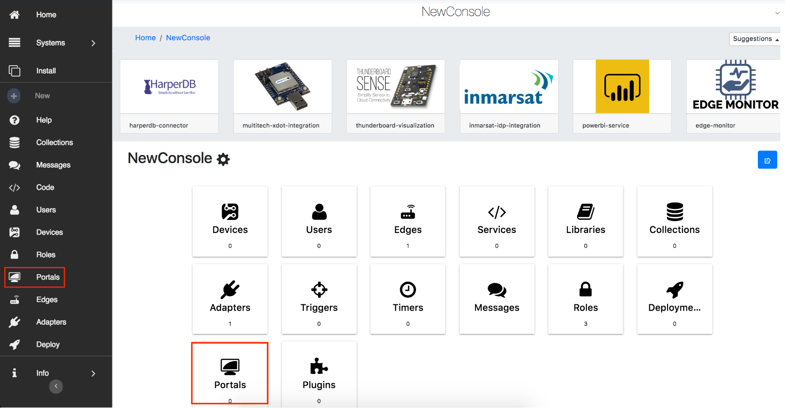785x408 pixels.
Task: Open the Timers clock tile
Action: tap(408, 299)
